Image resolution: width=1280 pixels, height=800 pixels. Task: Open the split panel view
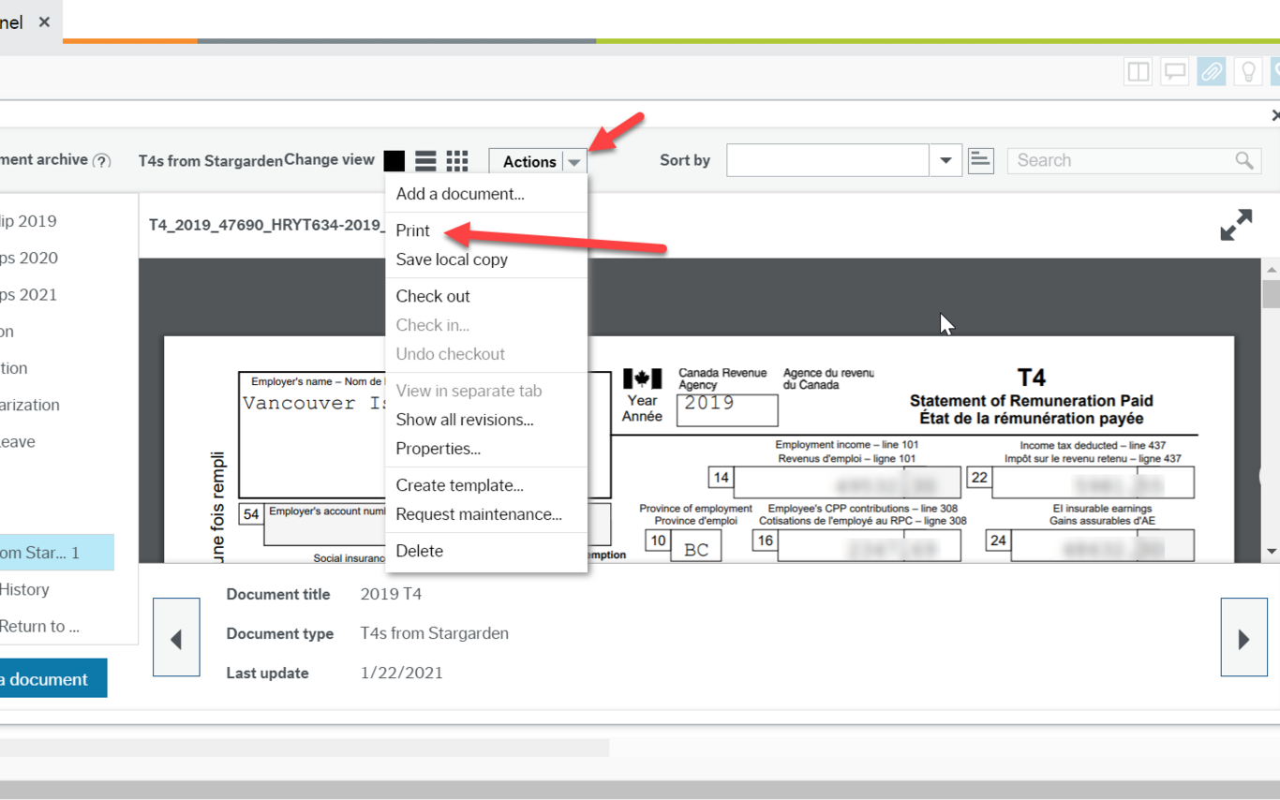[1138, 71]
